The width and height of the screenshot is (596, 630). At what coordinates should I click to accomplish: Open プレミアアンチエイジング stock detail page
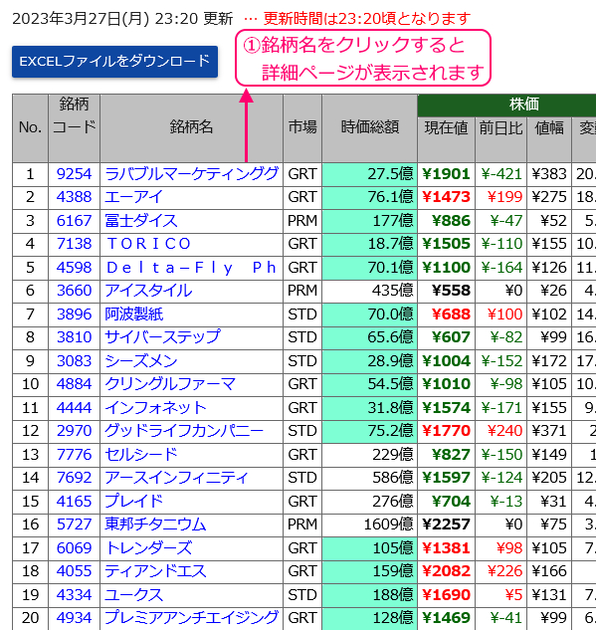coord(192,617)
